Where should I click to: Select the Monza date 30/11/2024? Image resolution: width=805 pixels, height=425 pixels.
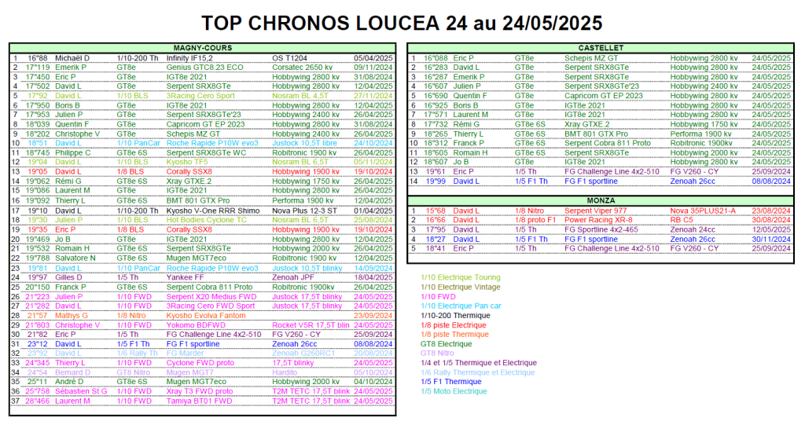[x=772, y=239]
